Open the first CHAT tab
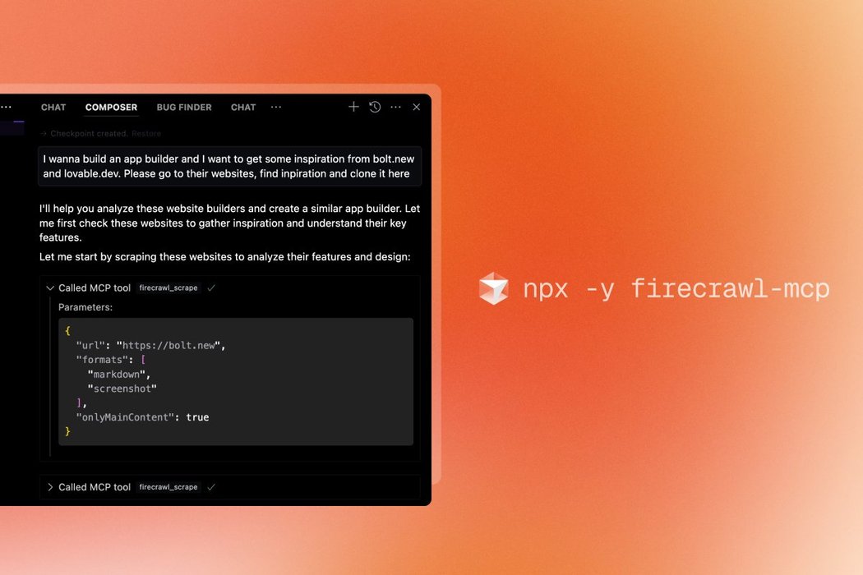Image resolution: width=863 pixels, height=575 pixels. (x=53, y=108)
